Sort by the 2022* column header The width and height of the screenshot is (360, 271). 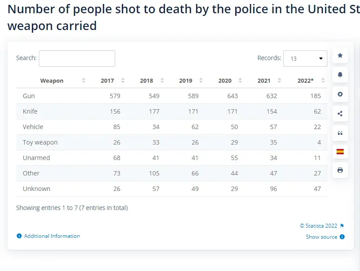pyautogui.click(x=305, y=80)
